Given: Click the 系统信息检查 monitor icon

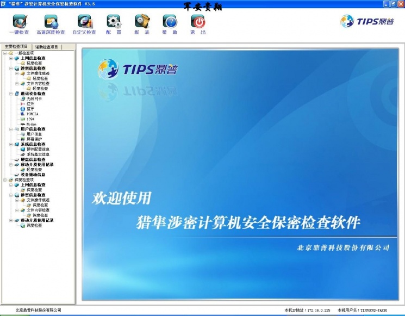Looking at the screenshot, I should point(17,144).
